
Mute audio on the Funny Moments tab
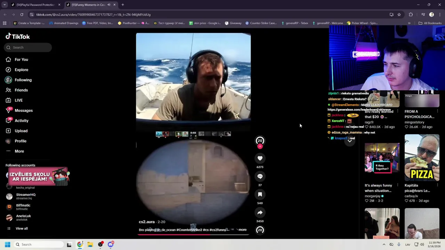[x=109, y=5]
